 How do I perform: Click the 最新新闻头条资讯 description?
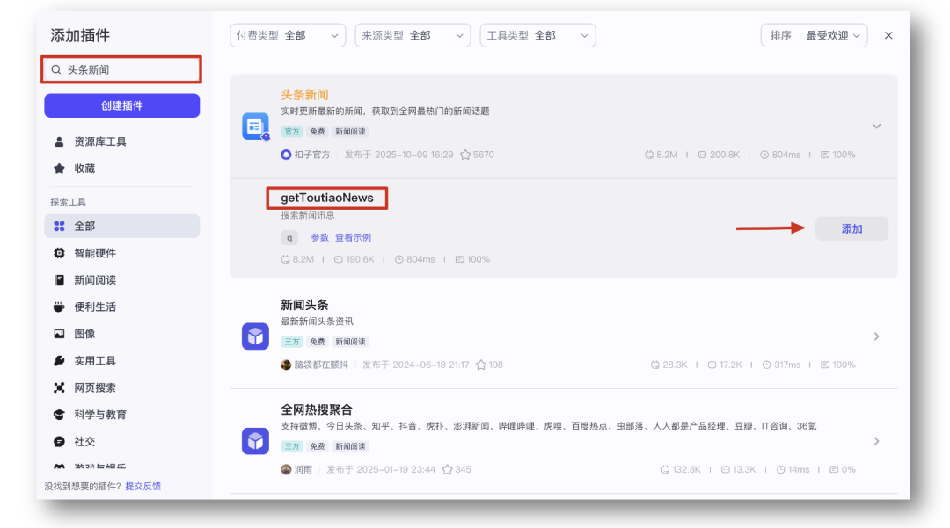[x=317, y=322]
